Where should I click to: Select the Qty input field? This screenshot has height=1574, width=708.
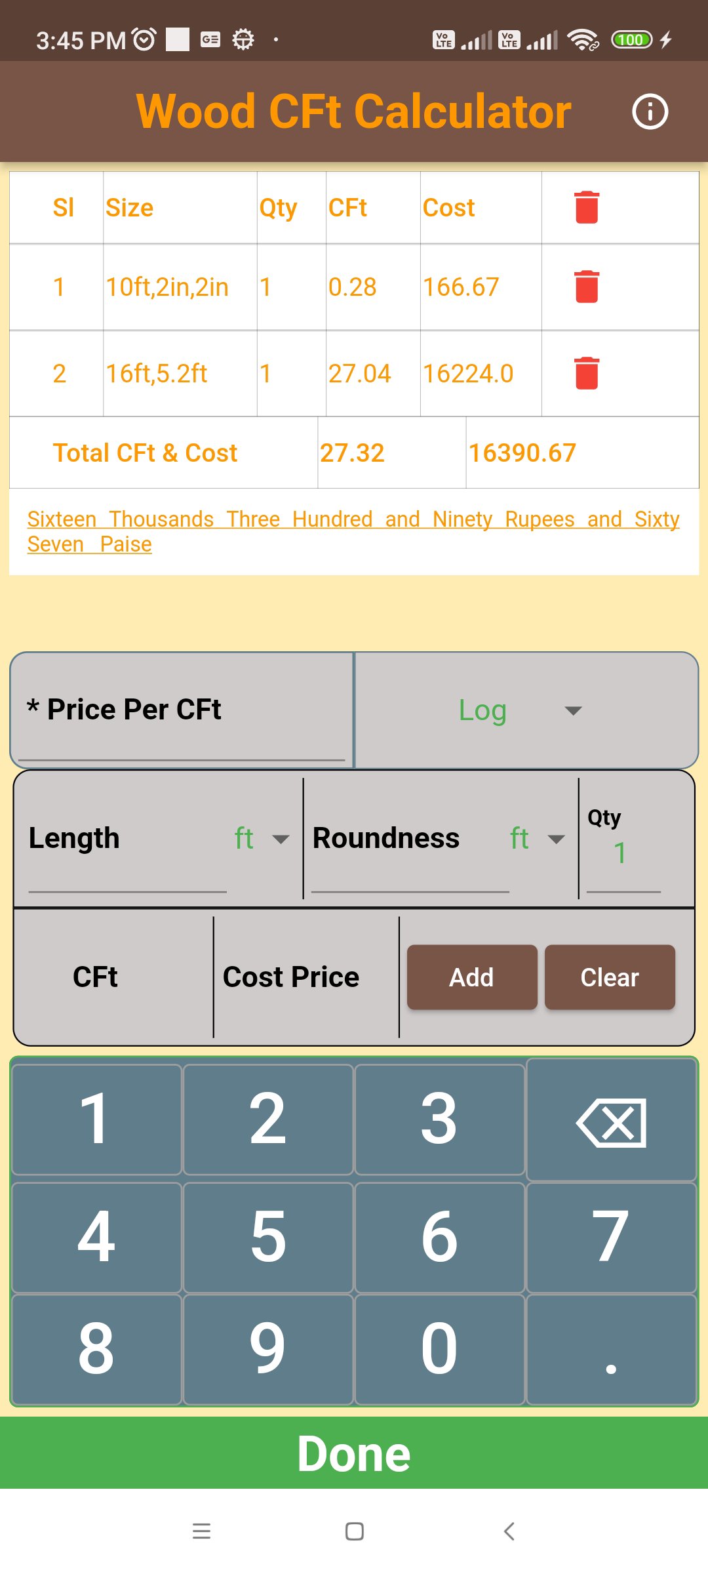point(621,854)
